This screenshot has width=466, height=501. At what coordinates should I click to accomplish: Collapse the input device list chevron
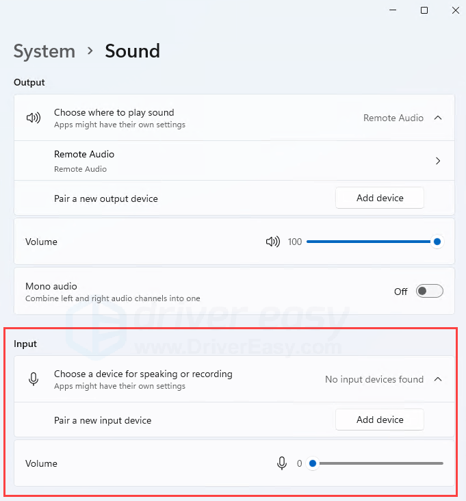(x=438, y=379)
